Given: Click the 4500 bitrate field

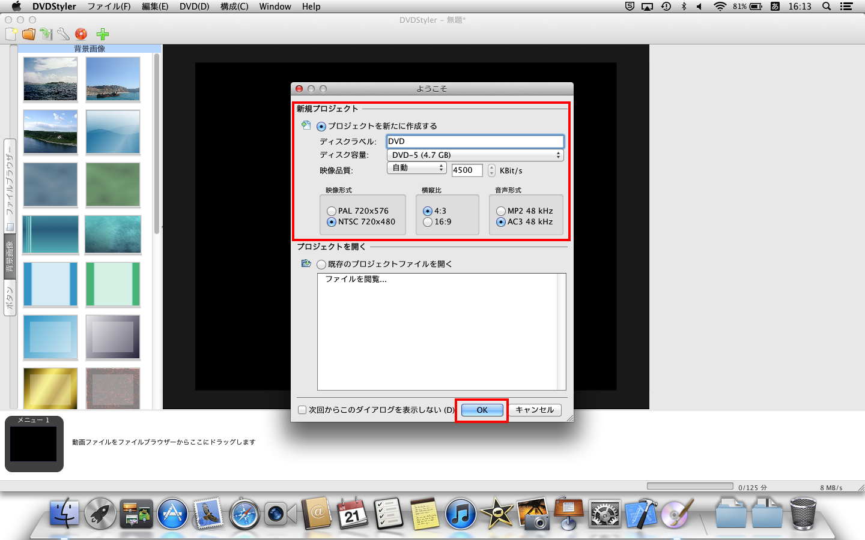Looking at the screenshot, I should [x=467, y=170].
